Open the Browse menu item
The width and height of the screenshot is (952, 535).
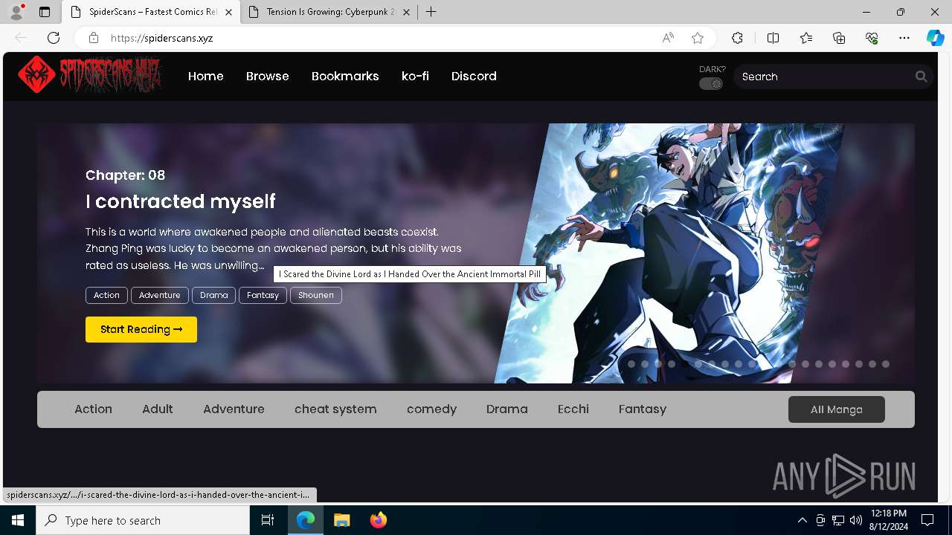(268, 76)
